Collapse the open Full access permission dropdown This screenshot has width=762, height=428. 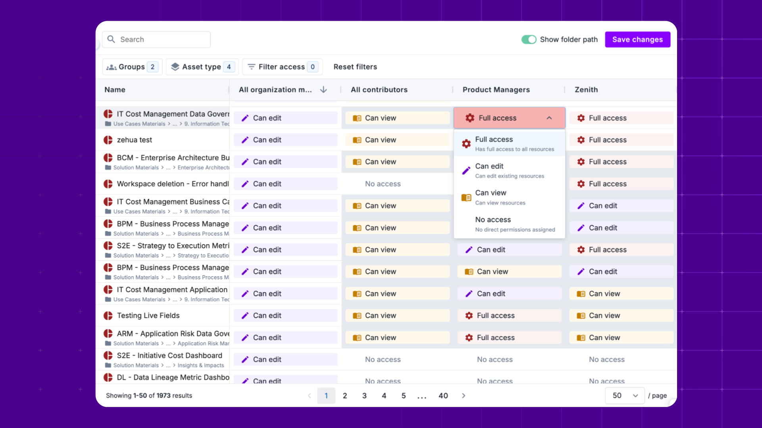coord(549,118)
